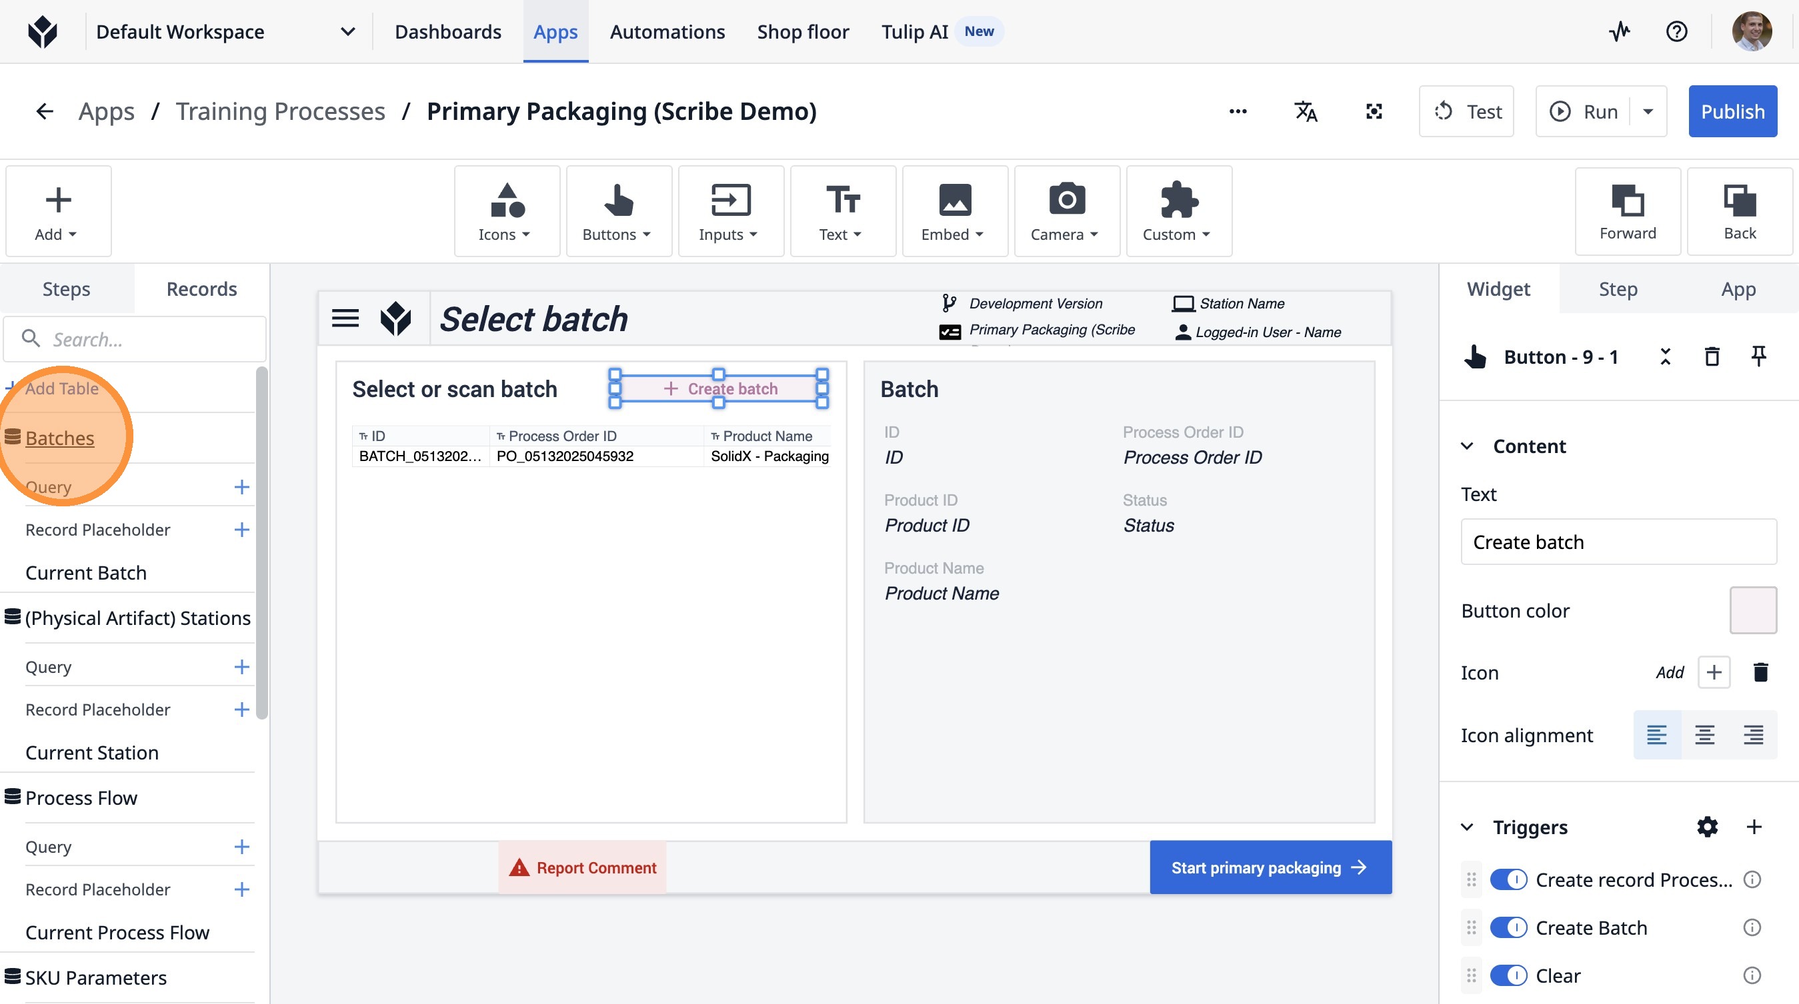Open the Batches table link
Screen dimensions: 1799x1004
tap(59, 438)
